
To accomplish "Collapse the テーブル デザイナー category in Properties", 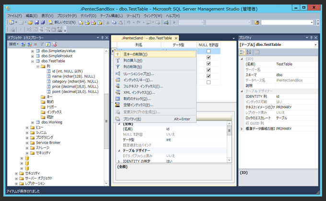I will (x=242, y=91).
